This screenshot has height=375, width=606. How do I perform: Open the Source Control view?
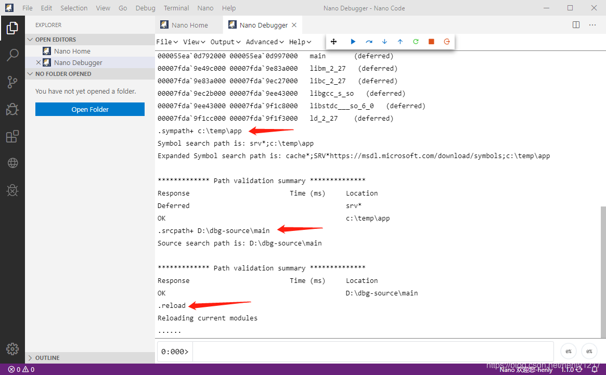coord(12,82)
